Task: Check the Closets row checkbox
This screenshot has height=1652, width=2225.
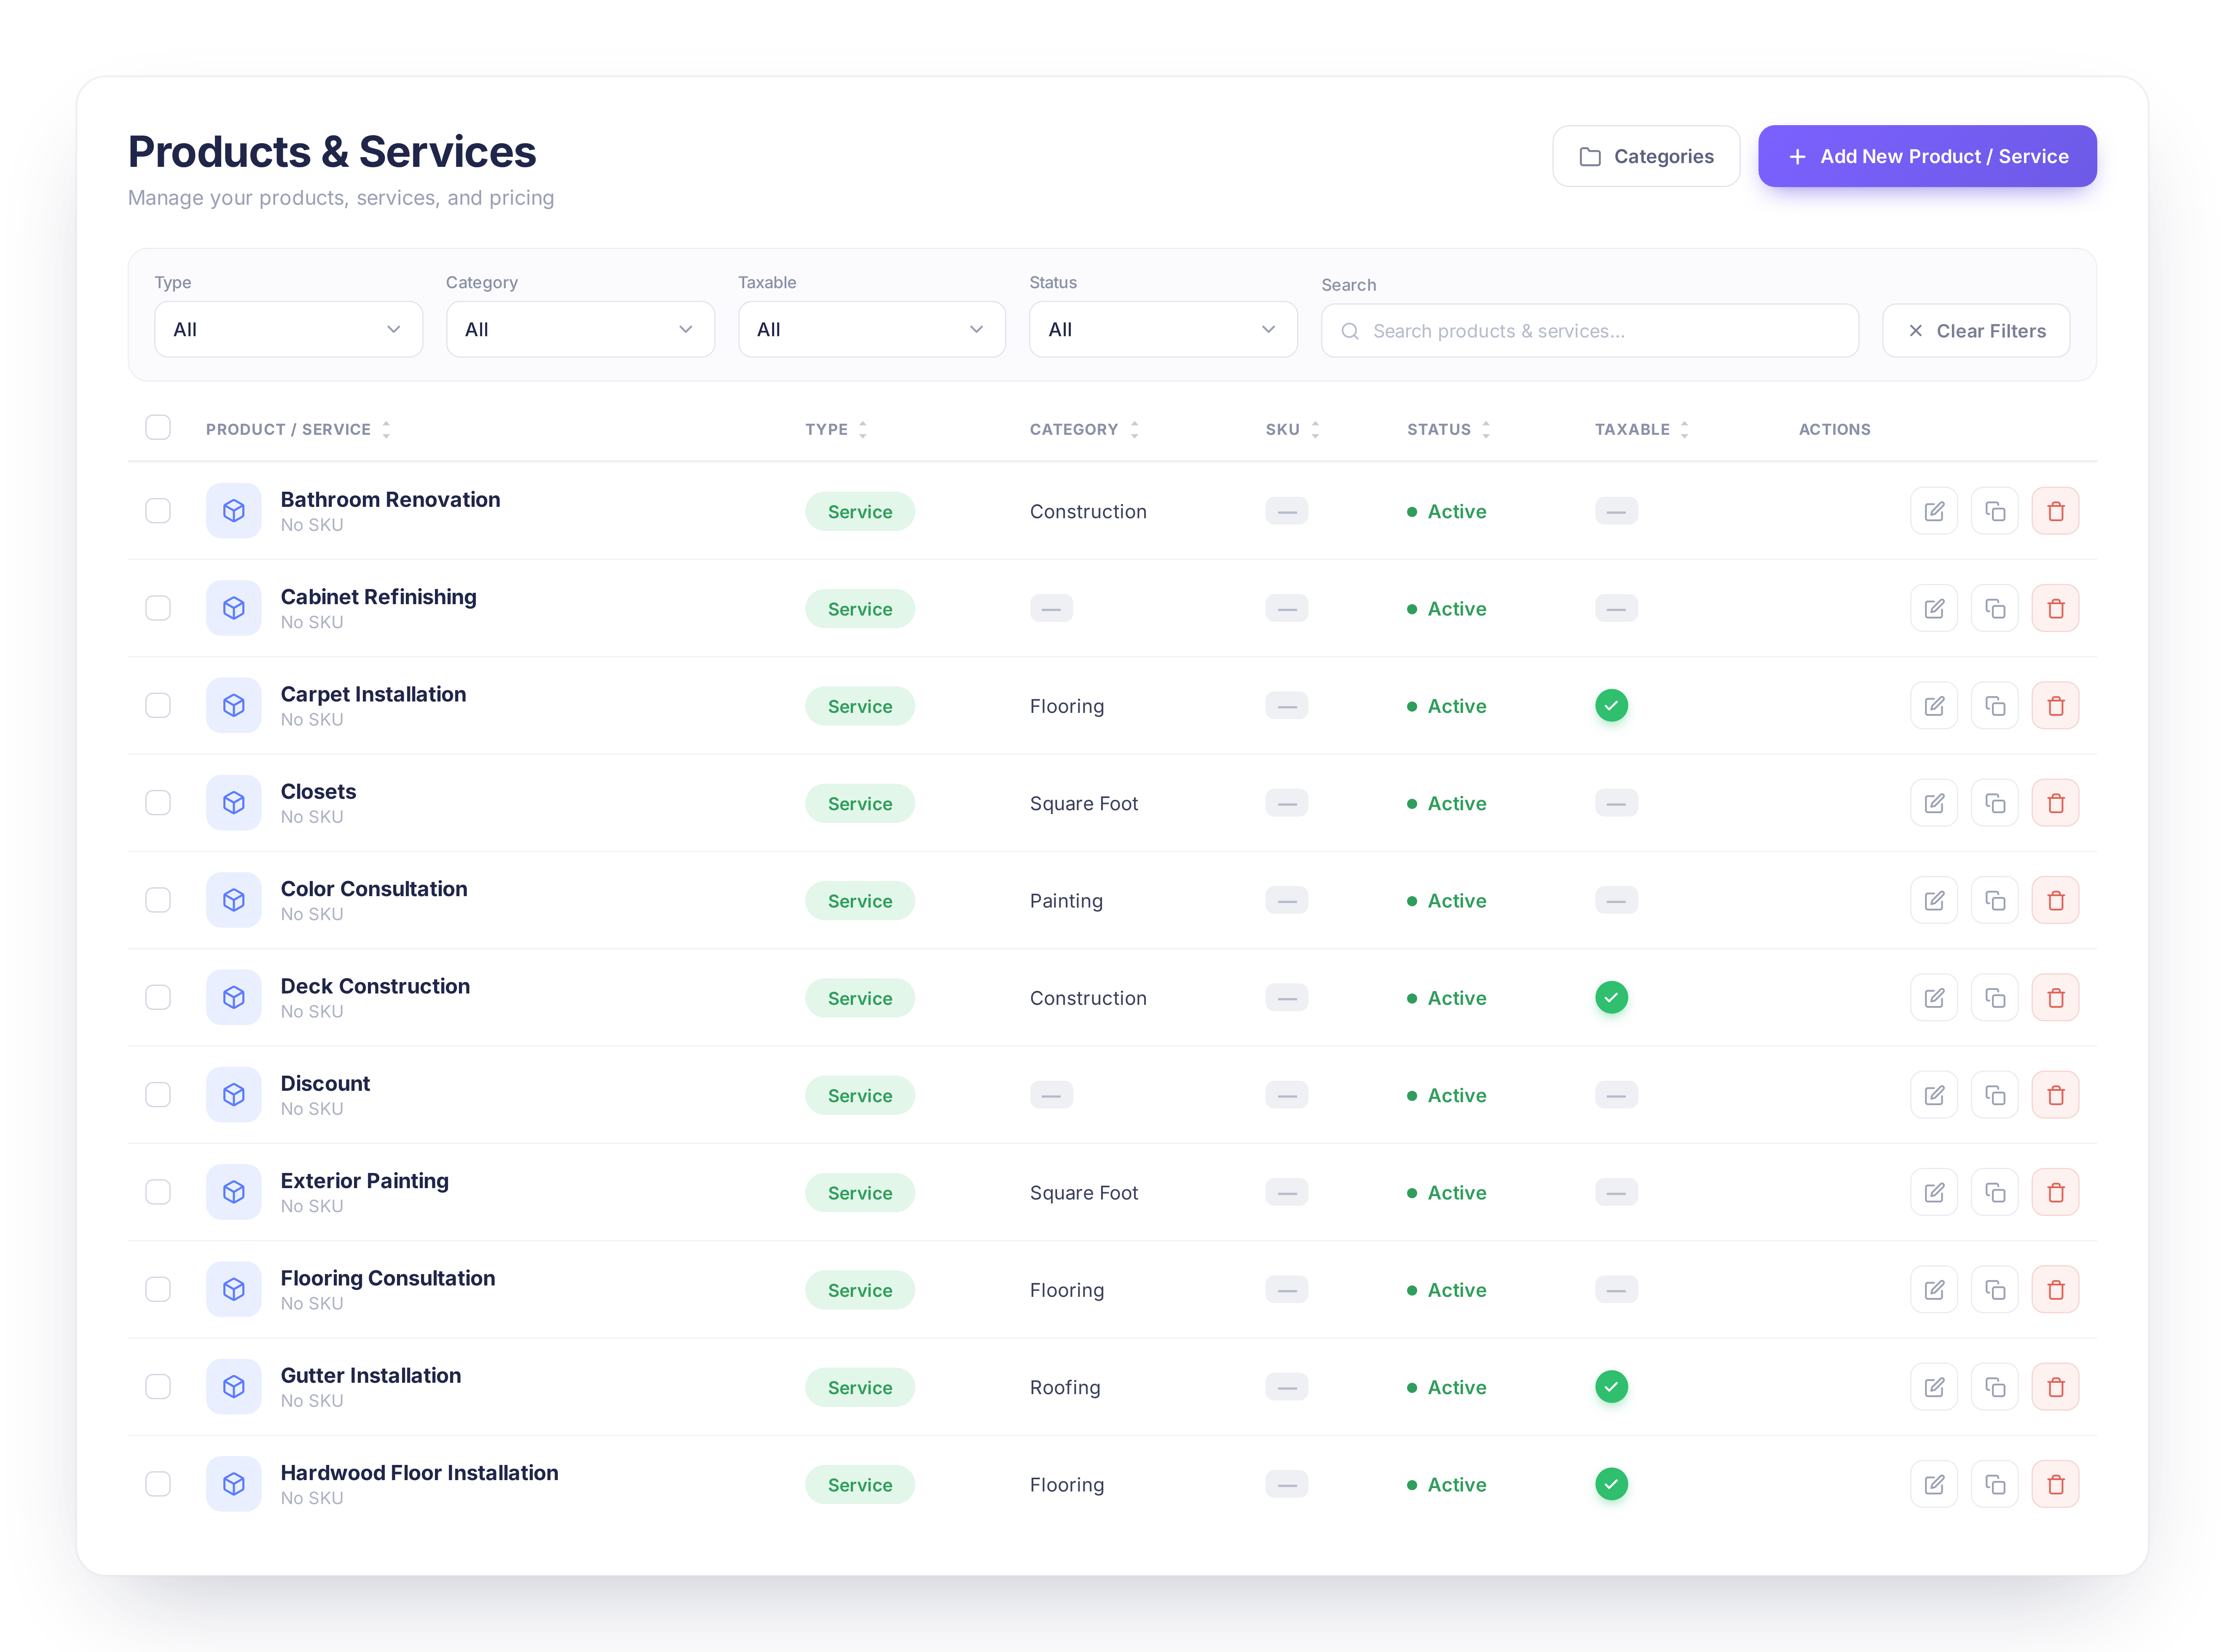Action: (x=158, y=803)
